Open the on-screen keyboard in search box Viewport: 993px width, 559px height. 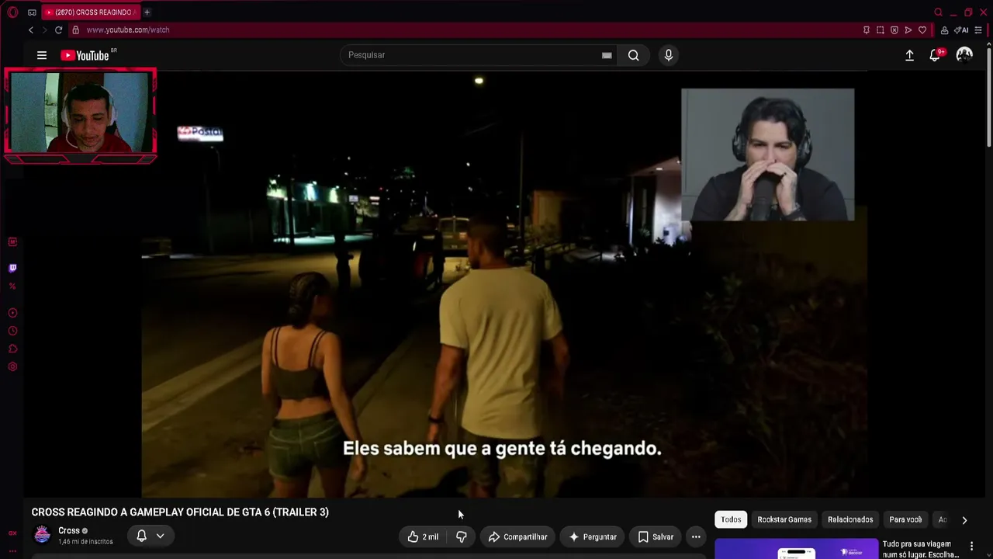pyautogui.click(x=607, y=55)
